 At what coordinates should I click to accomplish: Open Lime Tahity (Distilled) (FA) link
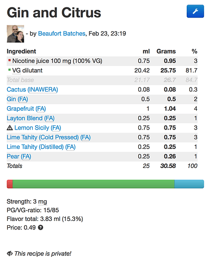(x=41, y=147)
